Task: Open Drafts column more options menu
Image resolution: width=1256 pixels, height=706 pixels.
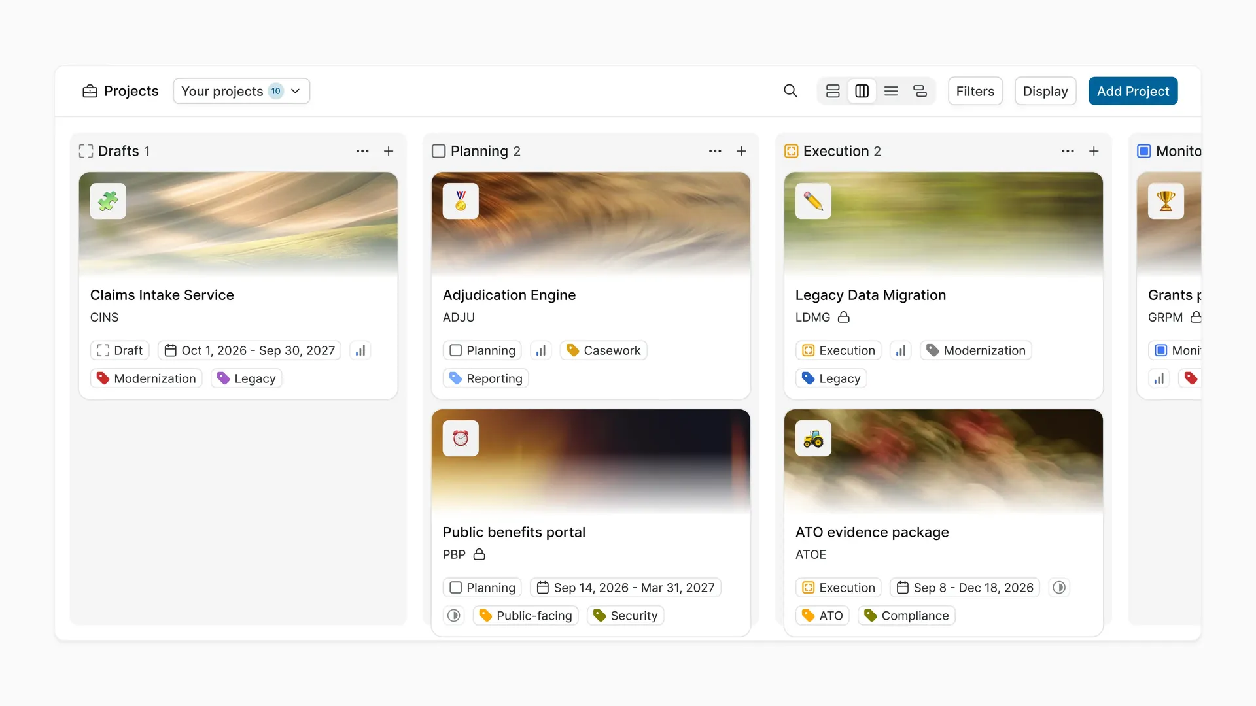Action: [362, 151]
